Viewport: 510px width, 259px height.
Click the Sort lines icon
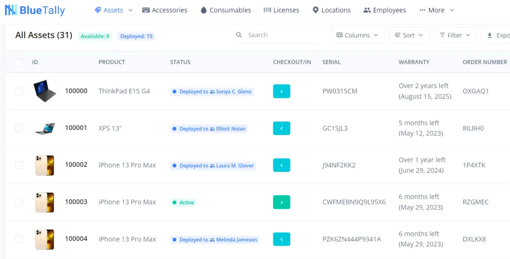[397, 35]
